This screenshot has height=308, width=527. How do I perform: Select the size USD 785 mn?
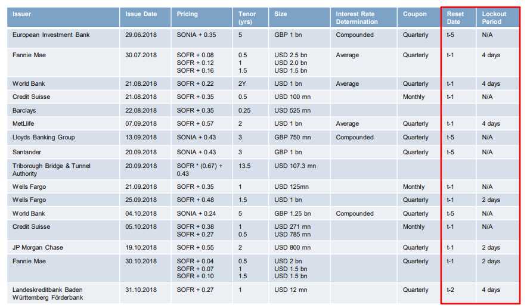click(292, 235)
